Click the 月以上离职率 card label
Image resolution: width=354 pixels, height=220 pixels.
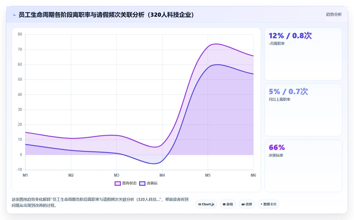pos(279,100)
